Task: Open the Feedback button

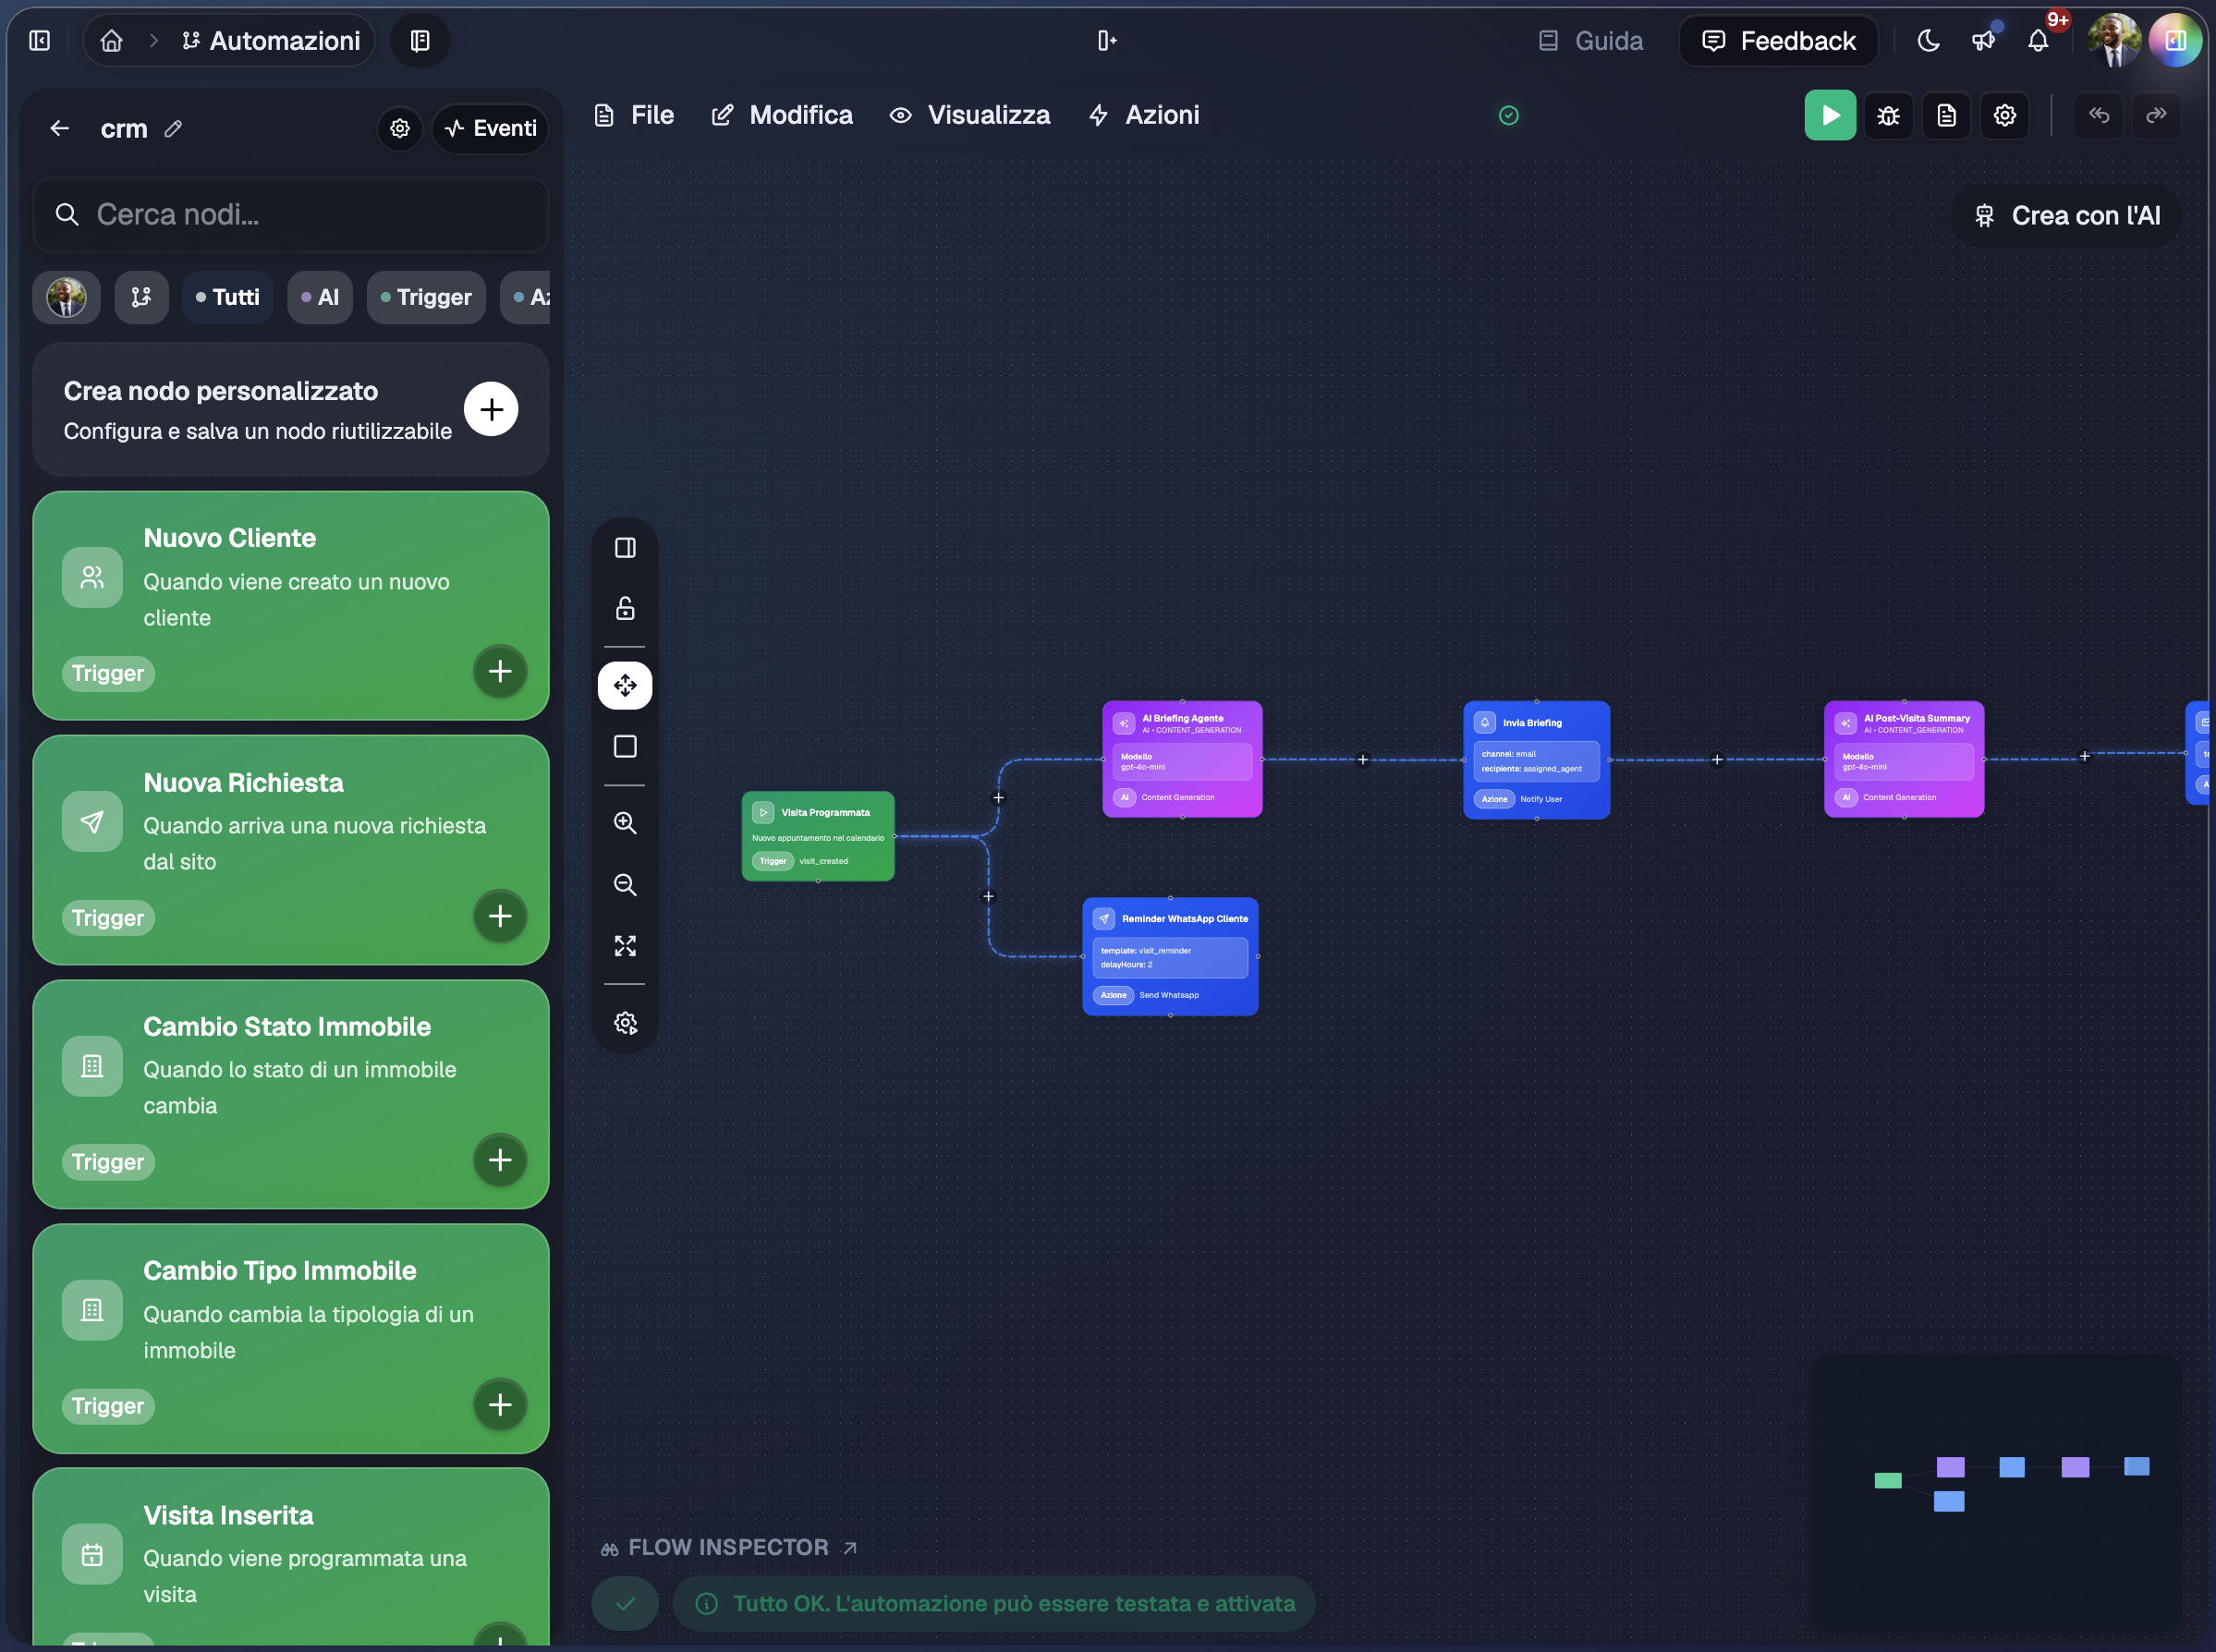Action: click(x=1778, y=41)
